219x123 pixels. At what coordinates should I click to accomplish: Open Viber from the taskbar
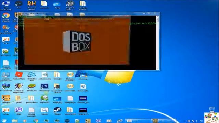click(98, 121)
